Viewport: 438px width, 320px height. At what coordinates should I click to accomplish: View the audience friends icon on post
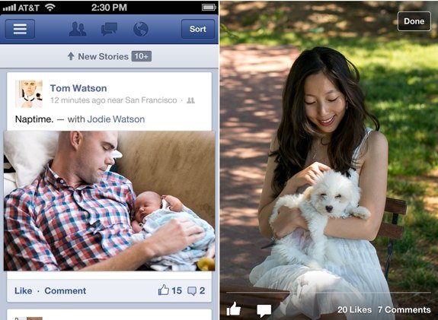[x=190, y=100]
